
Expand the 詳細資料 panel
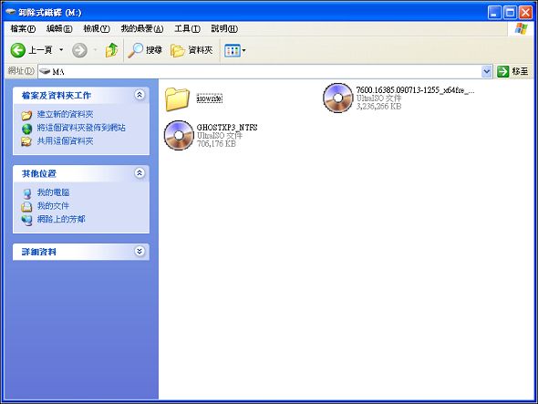(x=140, y=252)
